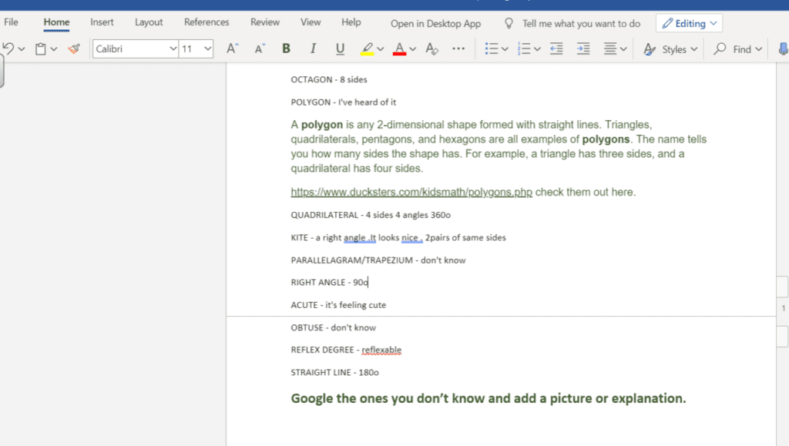This screenshot has height=446, width=789.
Task: Click the Paste clipboard icon
Action: [40, 49]
